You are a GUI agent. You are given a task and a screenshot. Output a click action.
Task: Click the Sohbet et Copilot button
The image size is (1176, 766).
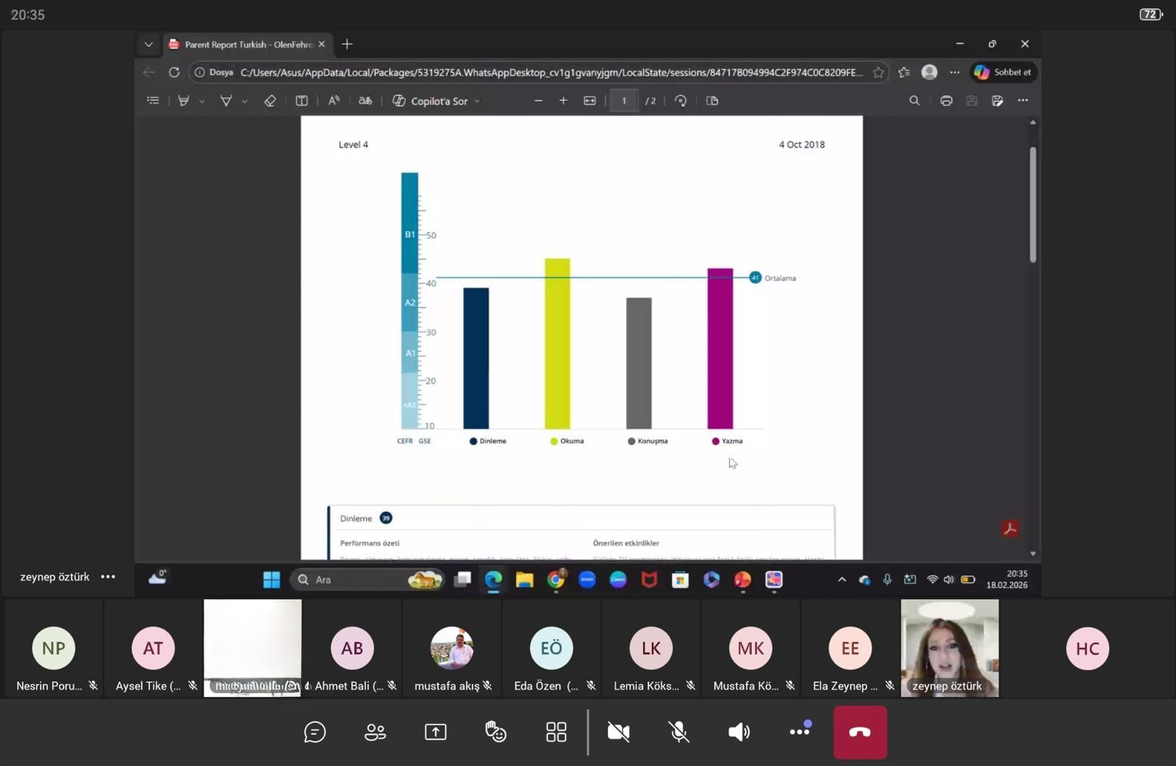[1003, 72]
